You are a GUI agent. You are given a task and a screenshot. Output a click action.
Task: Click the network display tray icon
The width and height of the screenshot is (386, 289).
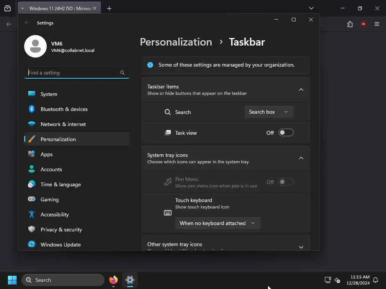[328, 280]
